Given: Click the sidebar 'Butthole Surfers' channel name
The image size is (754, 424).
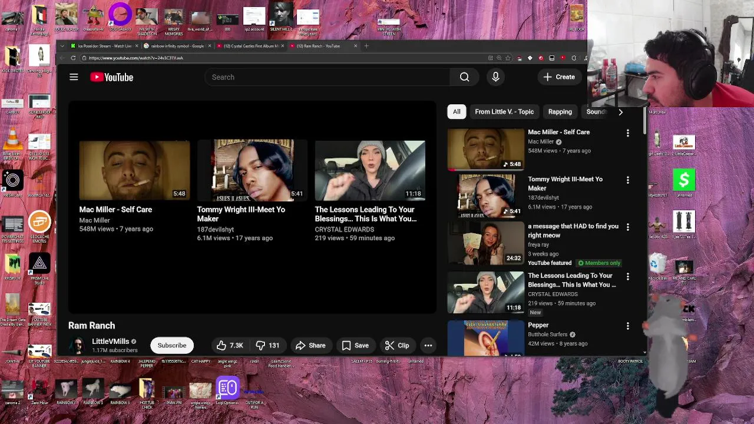Looking at the screenshot, I should [x=548, y=334].
